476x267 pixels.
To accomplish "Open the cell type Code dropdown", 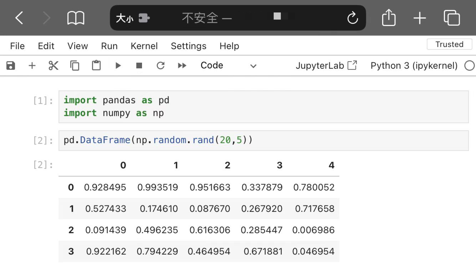I will pyautogui.click(x=228, y=66).
